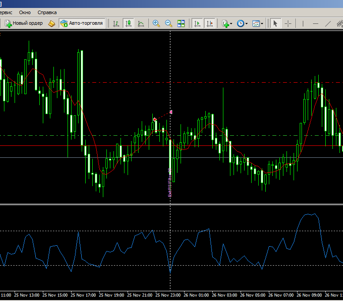Select the equidistant channel tool
The width and height of the screenshot is (343, 301).
[339, 23]
